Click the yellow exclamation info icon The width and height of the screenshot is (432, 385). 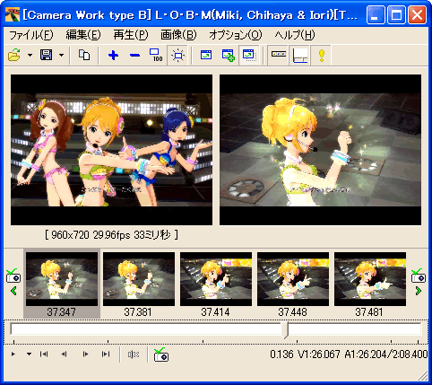click(x=322, y=55)
